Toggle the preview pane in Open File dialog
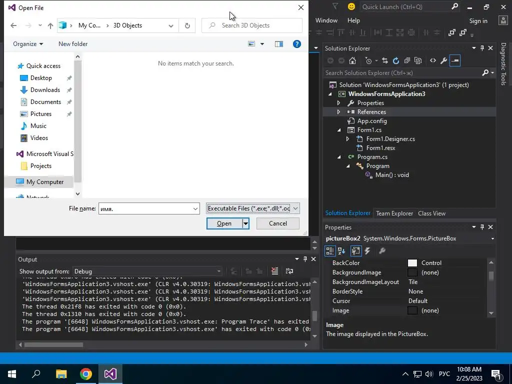The height and width of the screenshot is (384, 512). coord(279,44)
